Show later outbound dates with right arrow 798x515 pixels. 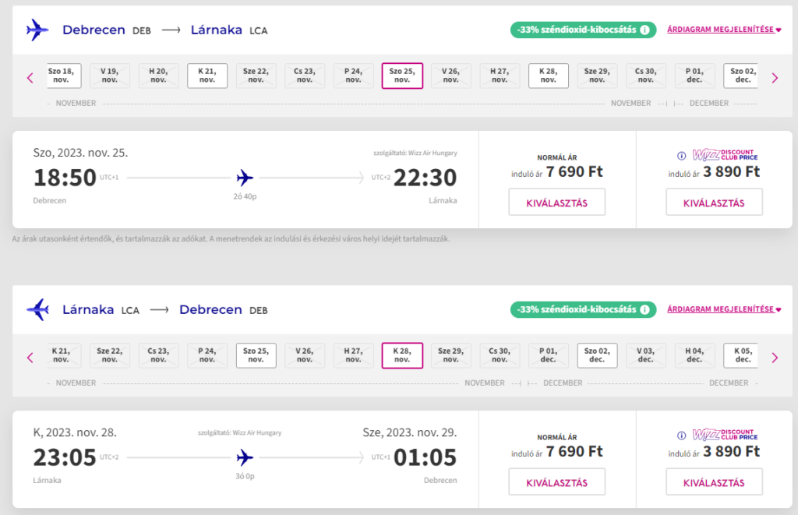pyautogui.click(x=775, y=77)
